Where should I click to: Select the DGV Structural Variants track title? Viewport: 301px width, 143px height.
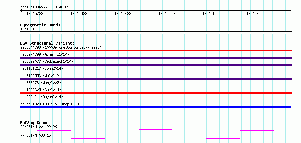47,43
